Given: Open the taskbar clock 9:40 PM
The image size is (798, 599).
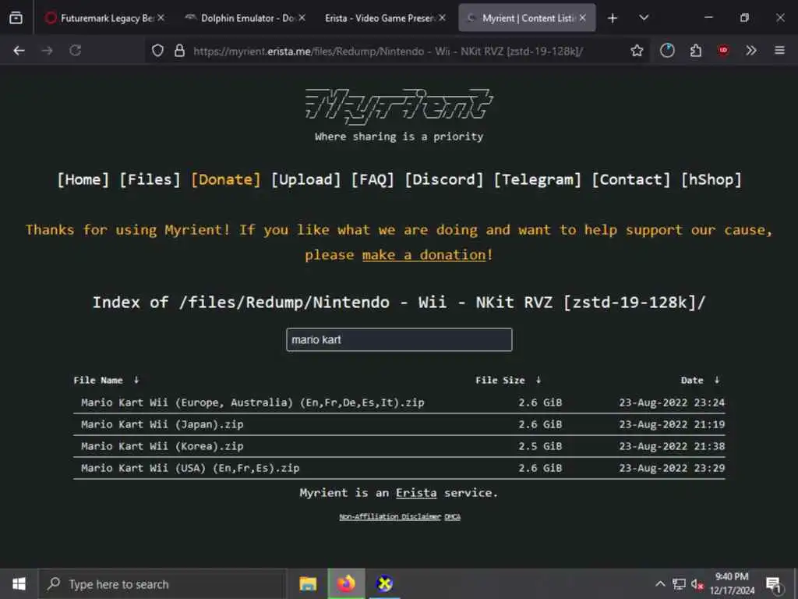Looking at the screenshot, I should pyautogui.click(x=732, y=583).
